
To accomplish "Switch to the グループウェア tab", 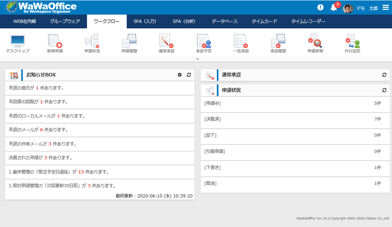I will (65, 22).
